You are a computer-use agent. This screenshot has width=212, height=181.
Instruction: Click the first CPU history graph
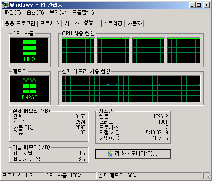(x=78, y=51)
